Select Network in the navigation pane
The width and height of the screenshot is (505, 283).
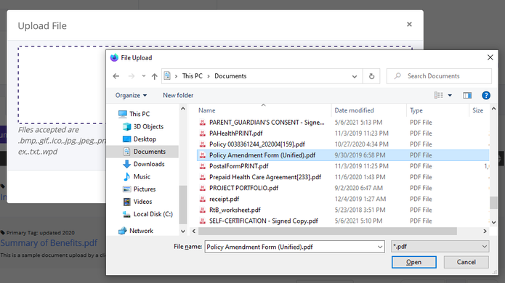click(136, 231)
